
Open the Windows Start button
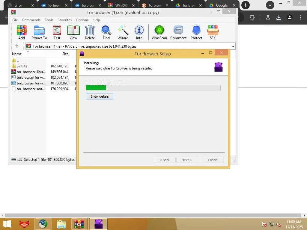point(7,224)
